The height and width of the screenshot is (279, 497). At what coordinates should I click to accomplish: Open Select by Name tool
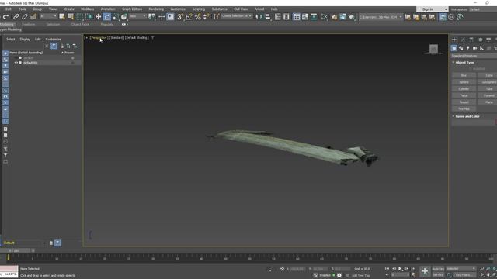[x=71, y=17]
